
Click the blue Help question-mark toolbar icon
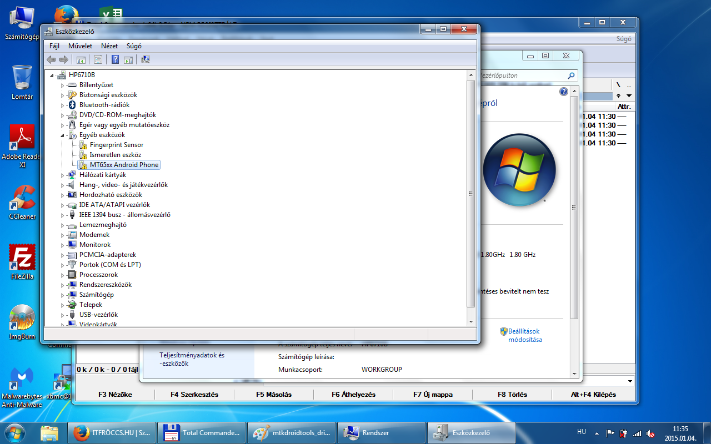tap(115, 59)
